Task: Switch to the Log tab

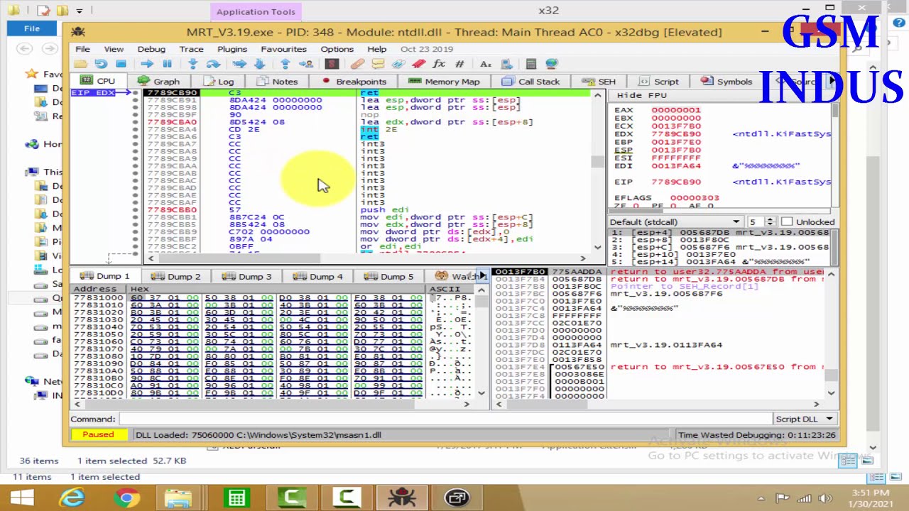Action: 218,82
